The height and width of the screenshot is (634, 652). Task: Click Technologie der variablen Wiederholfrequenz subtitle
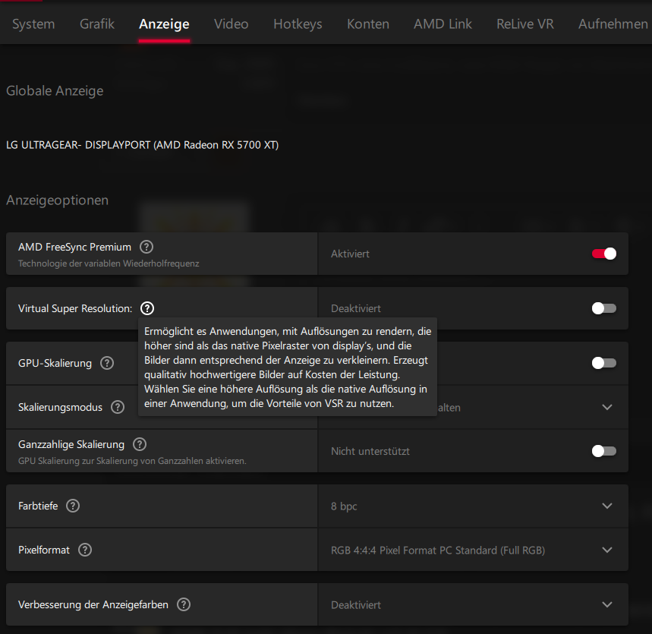[x=109, y=263]
